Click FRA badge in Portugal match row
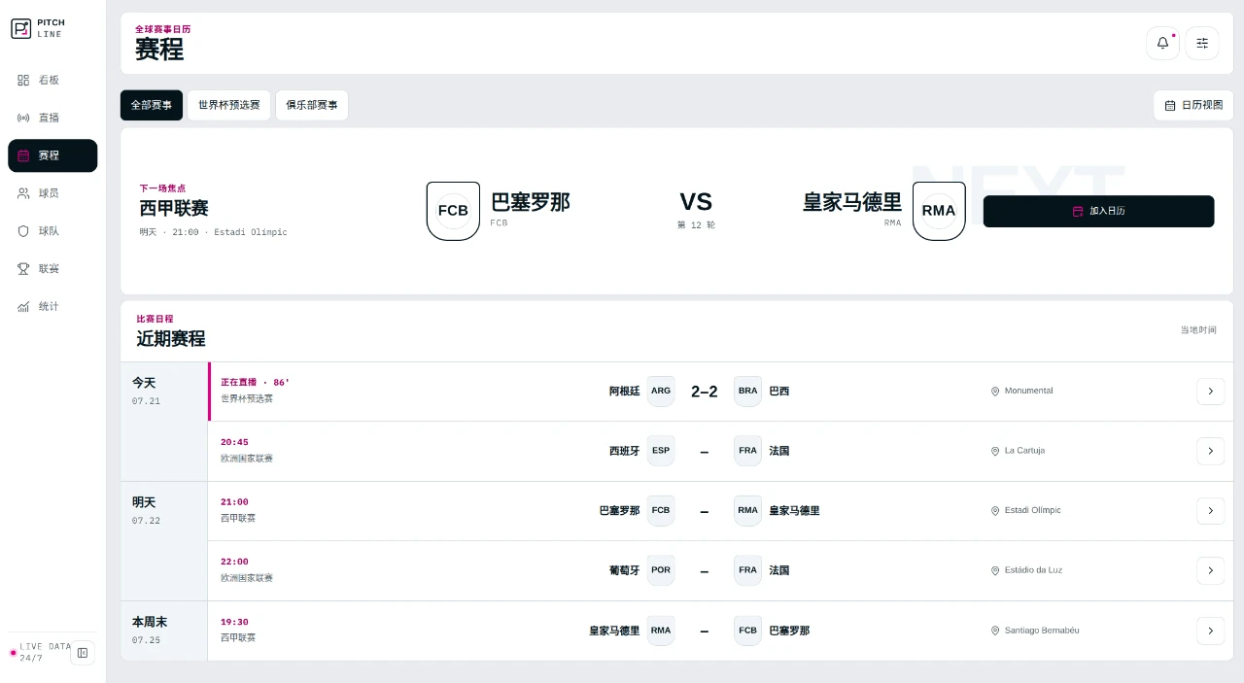The image size is (1244, 683). 747,570
